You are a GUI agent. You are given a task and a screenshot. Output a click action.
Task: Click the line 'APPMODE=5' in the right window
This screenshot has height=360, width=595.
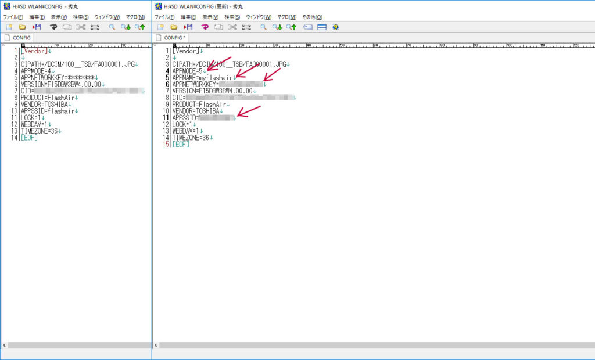click(187, 71)
